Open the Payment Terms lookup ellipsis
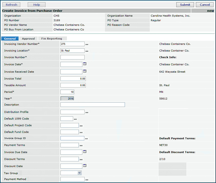Image resolution: width=216 pixels, height=183 pixels. pos(81,145)
